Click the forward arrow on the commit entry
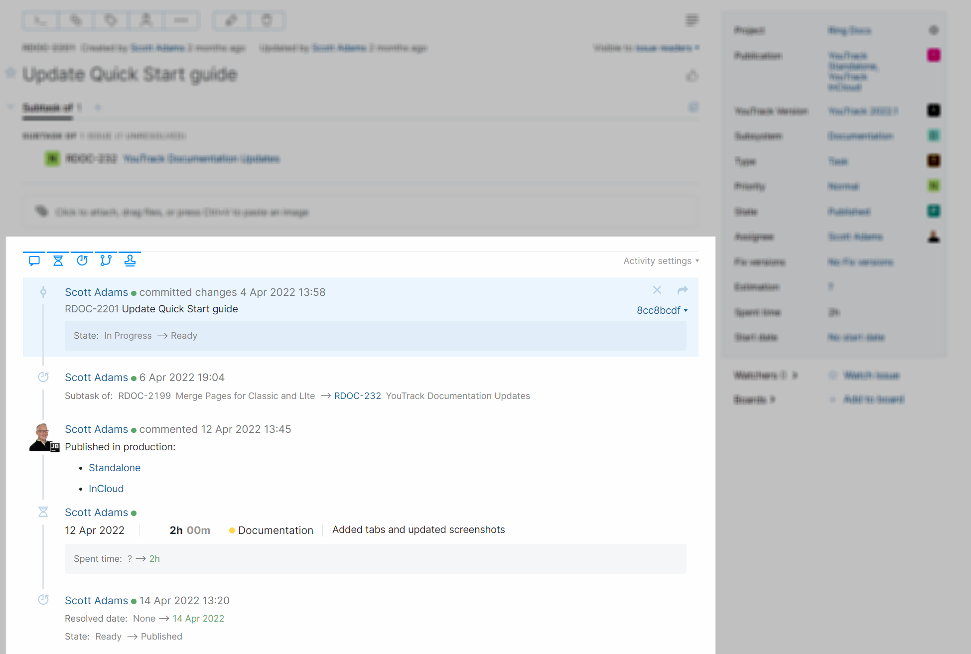 pyautogui.click(x=683, y=290)
